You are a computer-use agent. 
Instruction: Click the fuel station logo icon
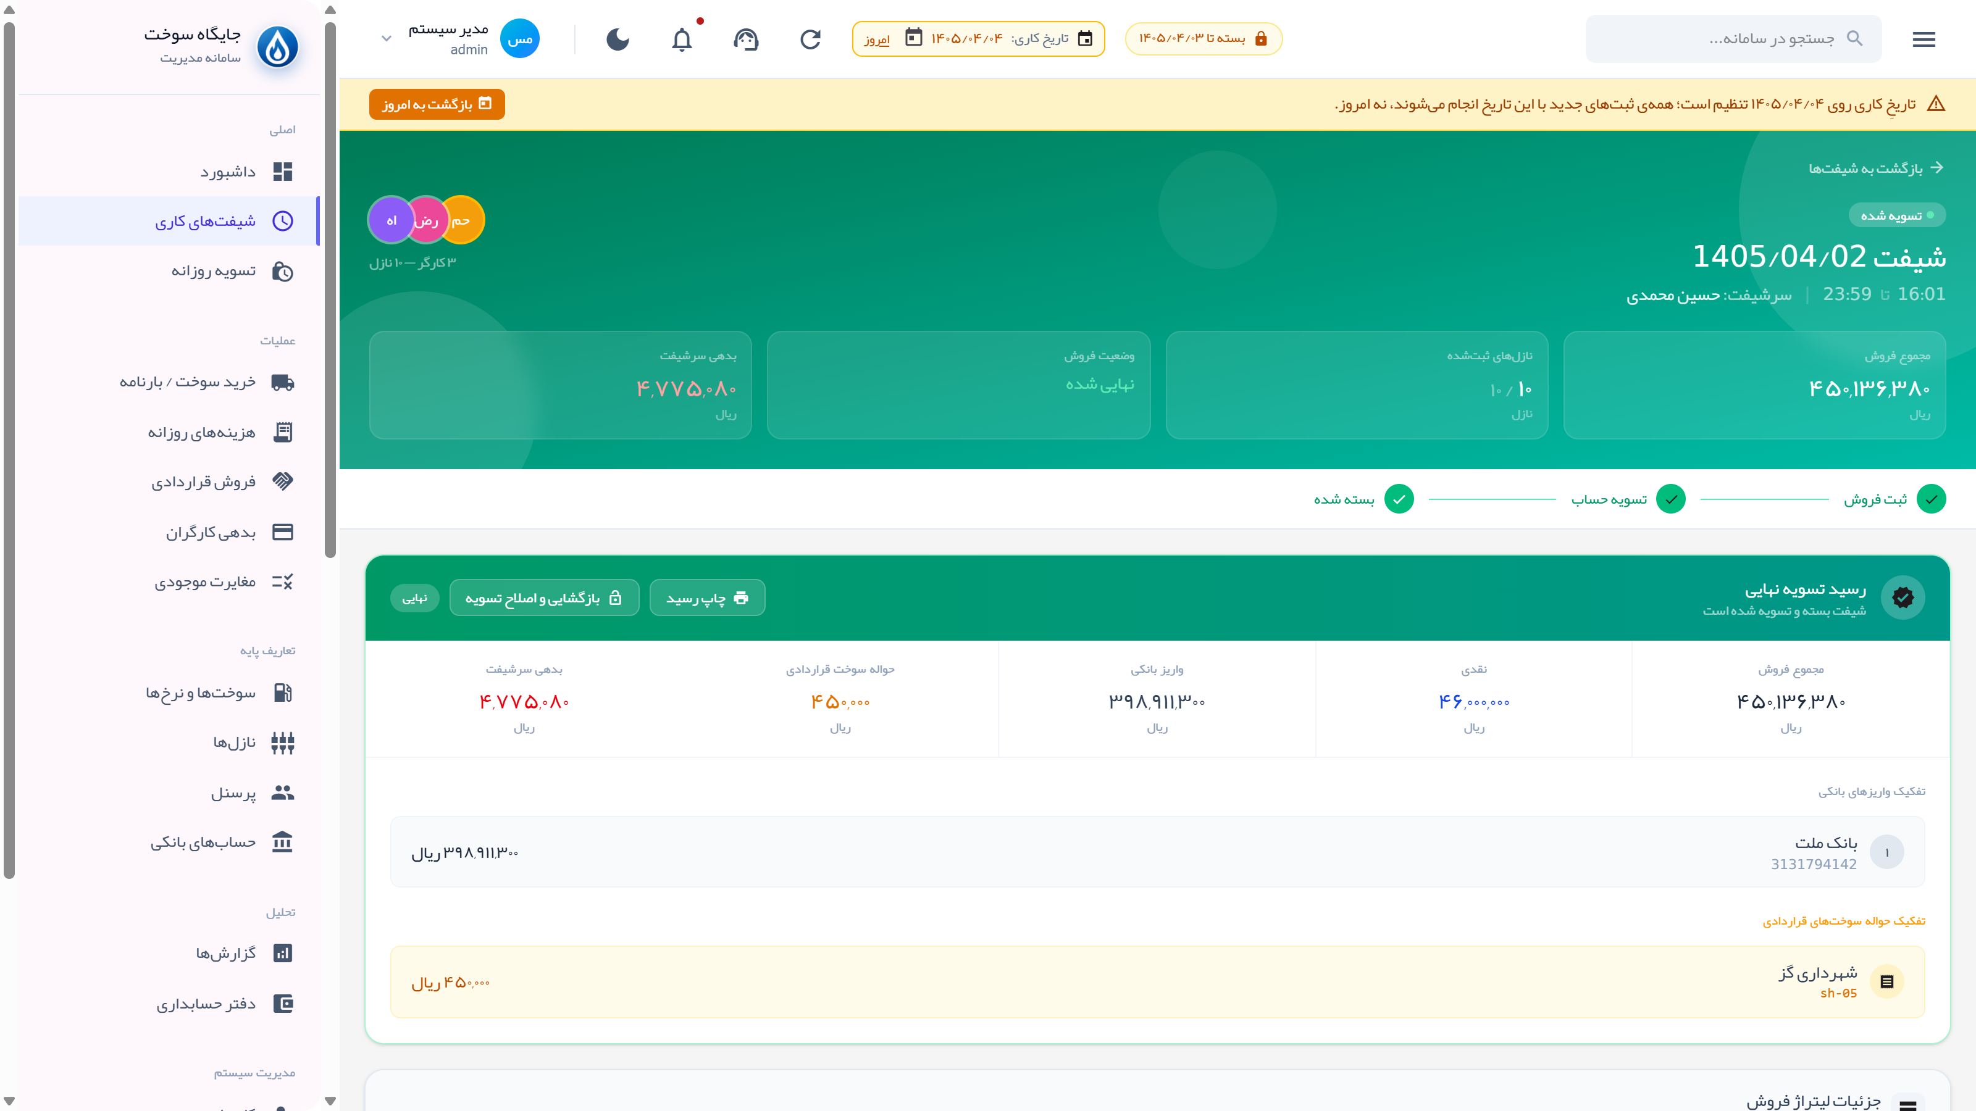coord(277,47)
